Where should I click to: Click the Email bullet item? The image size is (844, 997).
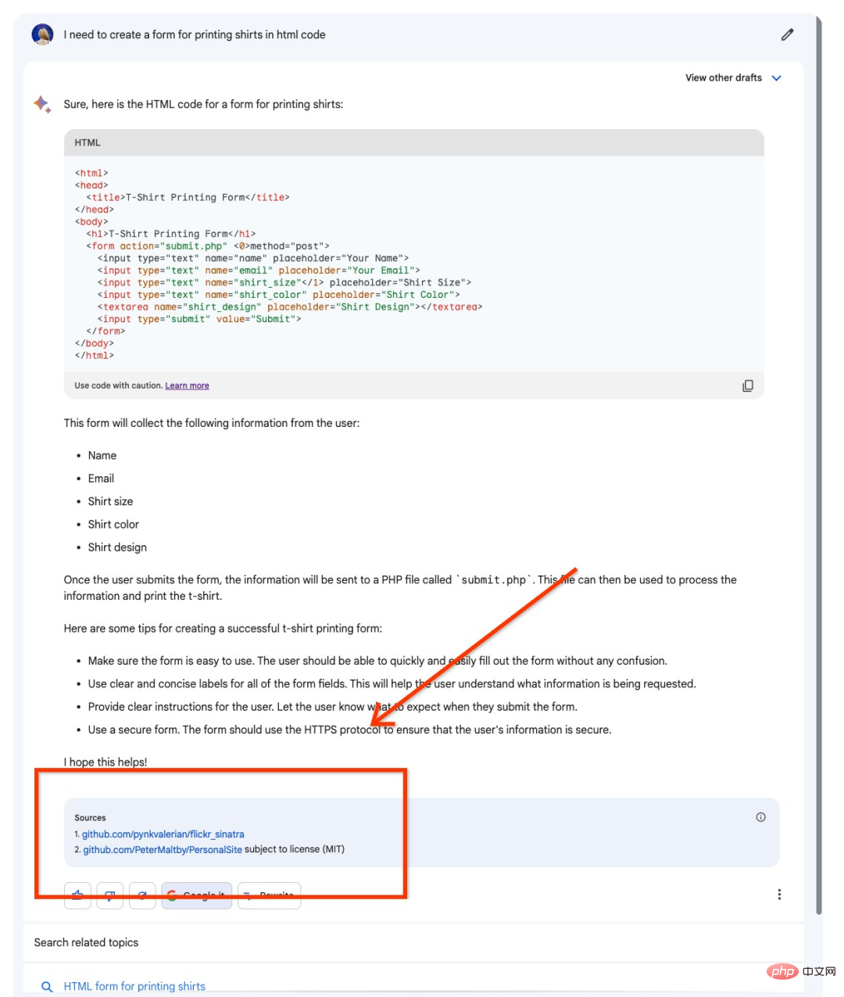click(101, 478)
